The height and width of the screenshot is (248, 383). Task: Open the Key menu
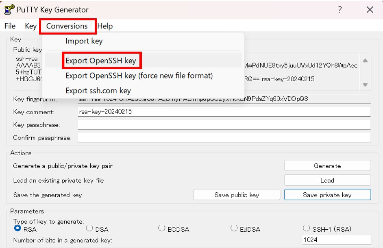(30, 26)
